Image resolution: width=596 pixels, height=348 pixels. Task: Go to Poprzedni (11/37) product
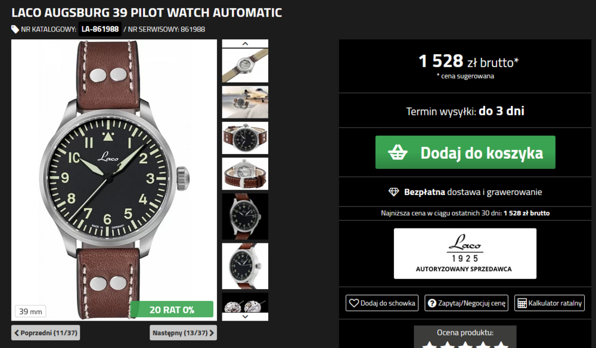click(x=46, y=333)
